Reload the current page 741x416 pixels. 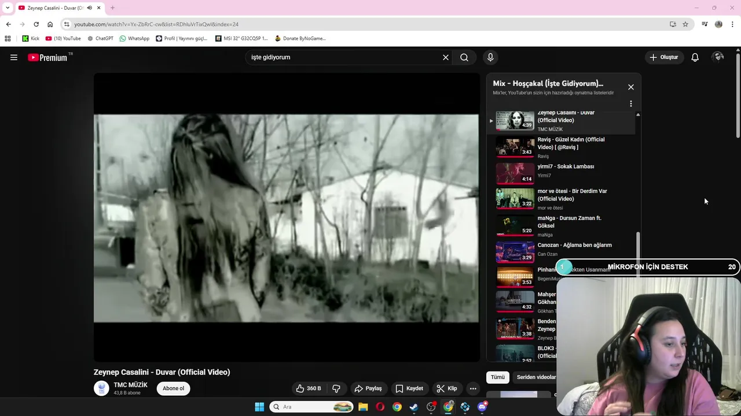pyautogui.click(x=36, y=24)
